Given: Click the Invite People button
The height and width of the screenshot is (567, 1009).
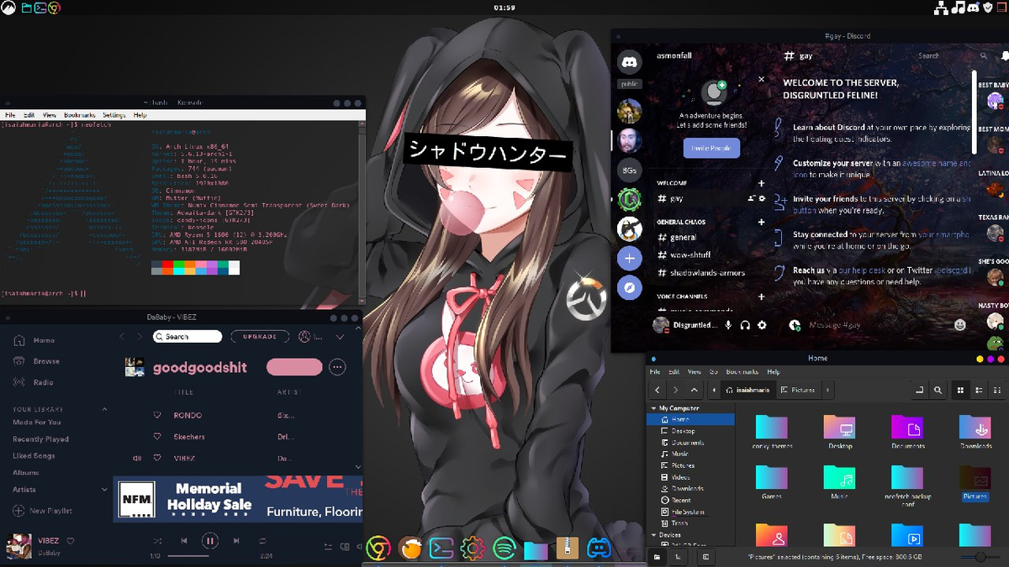Looking at the screenshot, I should pos(711,148).
